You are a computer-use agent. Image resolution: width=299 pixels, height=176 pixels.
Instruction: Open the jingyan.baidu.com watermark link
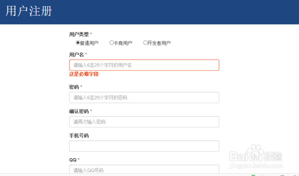pos(256,165)
